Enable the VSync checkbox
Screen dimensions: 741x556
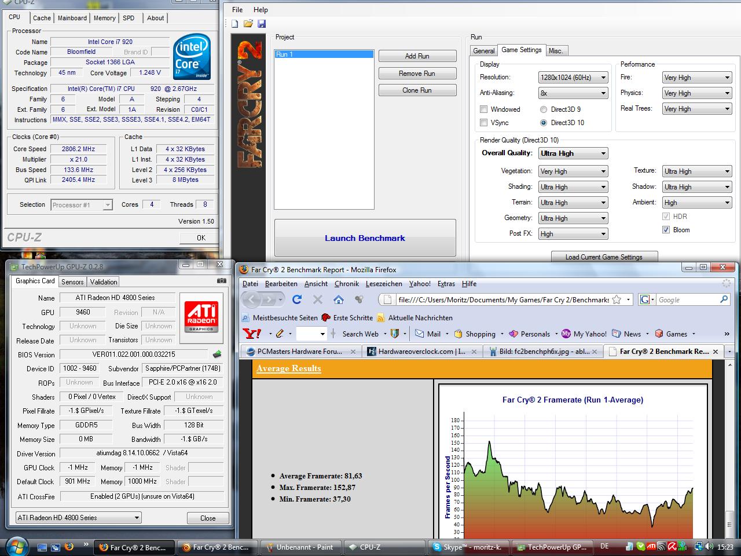pyautogui.click(x=483, y=122)
